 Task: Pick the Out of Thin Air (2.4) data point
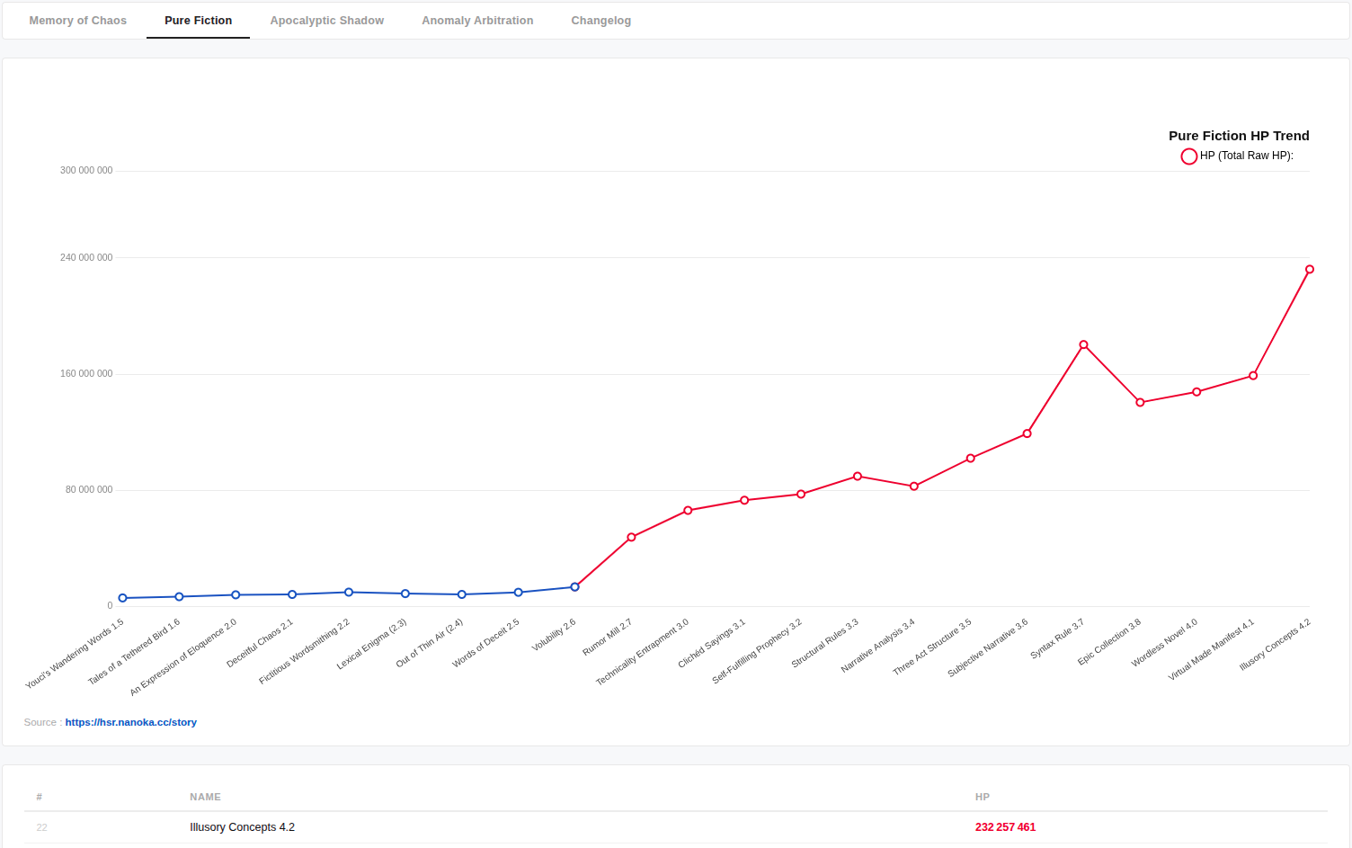point(462,594)
